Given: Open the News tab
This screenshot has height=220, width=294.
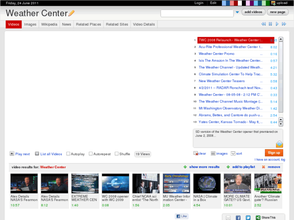Looking at the screenshot, I should [67, 24].
